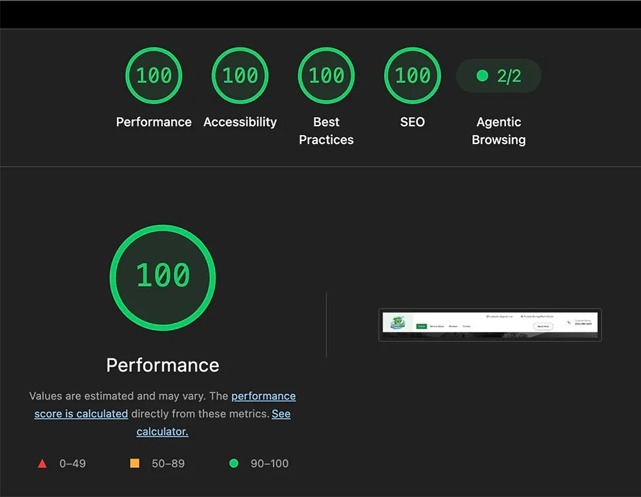Click the green dot in the 2/2 badge
Viewport: 641px width, 497px height.
[483, 75]
